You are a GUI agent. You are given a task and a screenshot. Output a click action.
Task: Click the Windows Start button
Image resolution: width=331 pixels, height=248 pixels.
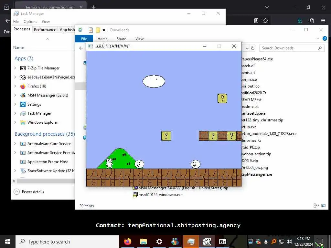pyautogui.click(x=8, y=242)
